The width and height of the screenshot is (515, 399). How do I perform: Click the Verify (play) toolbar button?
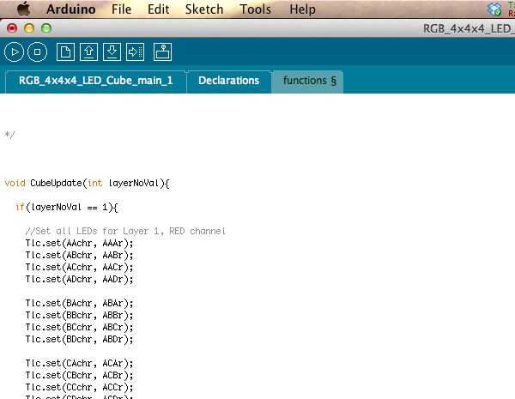point(14,51)
